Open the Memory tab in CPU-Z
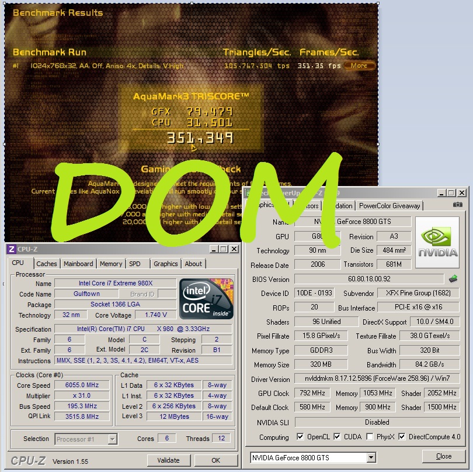Image resolution: width=473 pixels, height=472 pixels. point(111,264)
